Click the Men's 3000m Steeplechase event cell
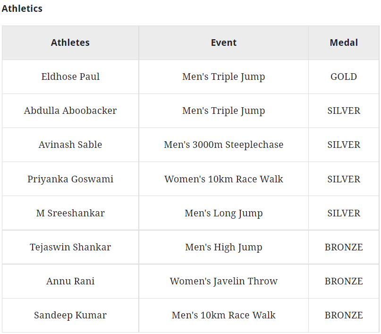 [x=223, y=145]
